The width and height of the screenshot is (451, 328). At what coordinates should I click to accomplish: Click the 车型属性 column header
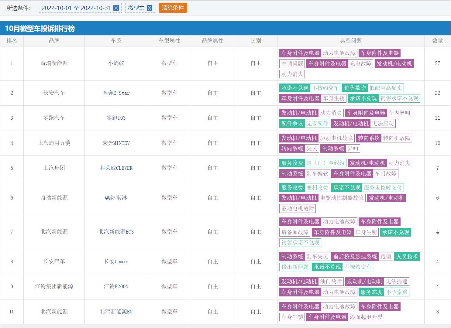pyautogui.click(x=169, y=41)
